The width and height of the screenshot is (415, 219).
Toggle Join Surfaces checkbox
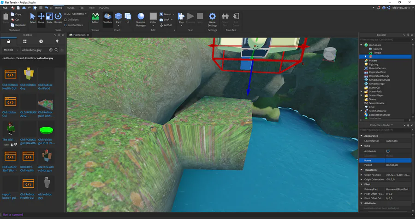65,25
